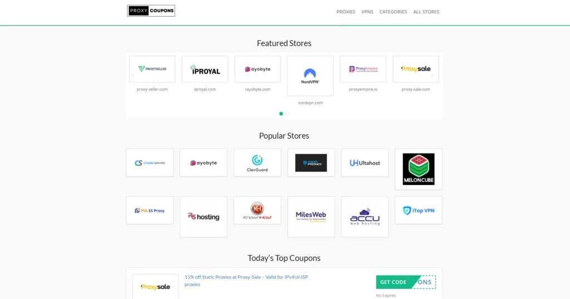Screen dimensions: 570x299
Task: Open the Accu web hosting store
Action: tap(365, 217)
